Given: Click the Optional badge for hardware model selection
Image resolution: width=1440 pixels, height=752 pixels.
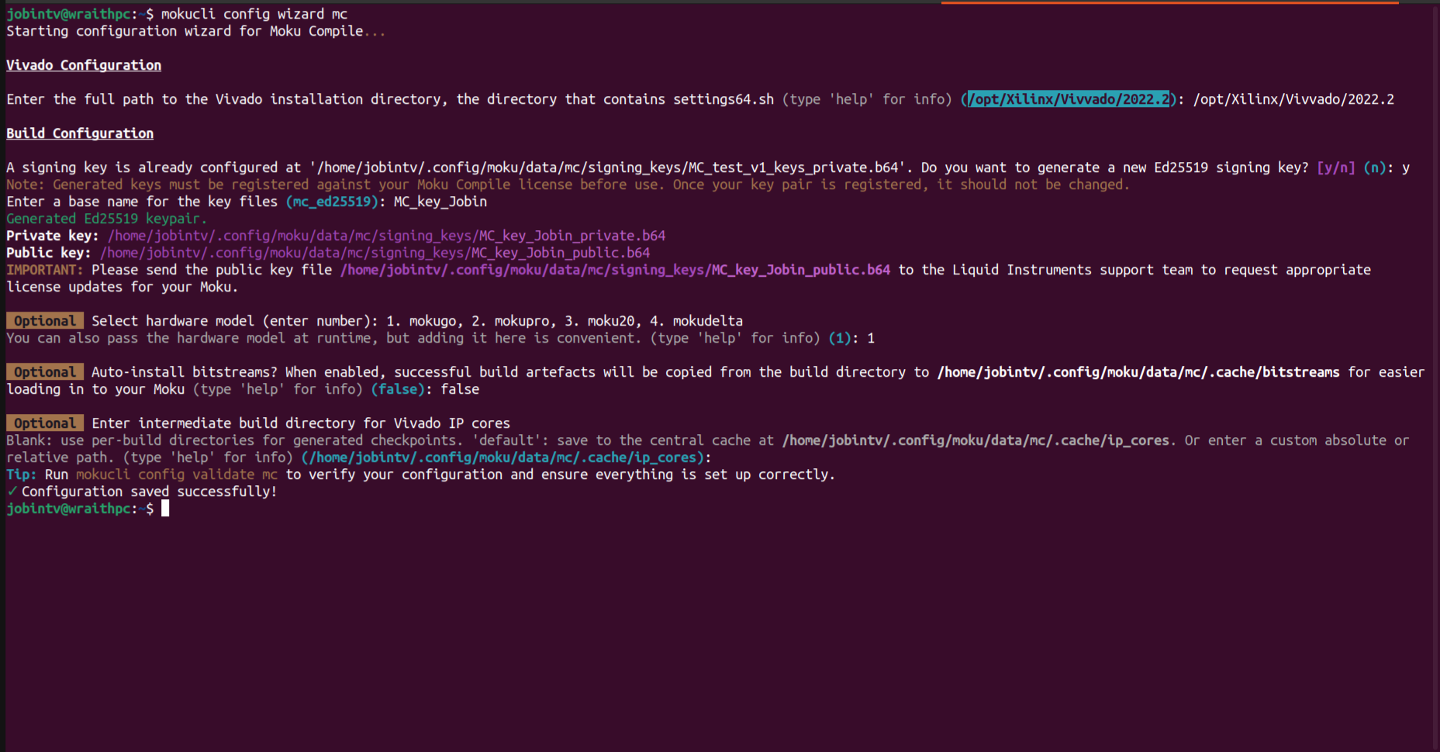Looking at the screenshot, I should 43,320.
